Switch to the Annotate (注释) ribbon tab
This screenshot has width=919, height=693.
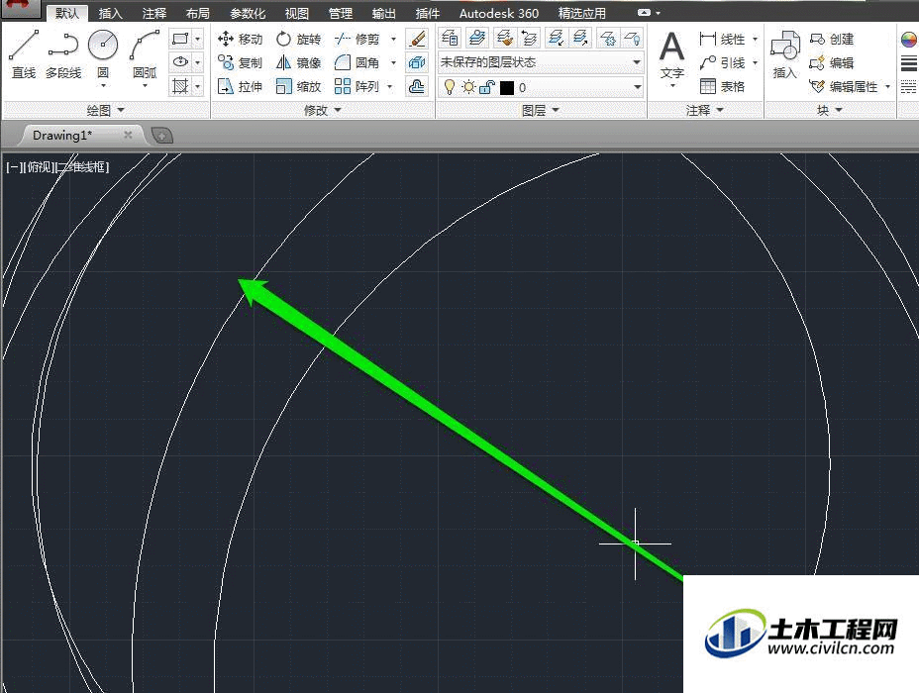pos(154,13)
